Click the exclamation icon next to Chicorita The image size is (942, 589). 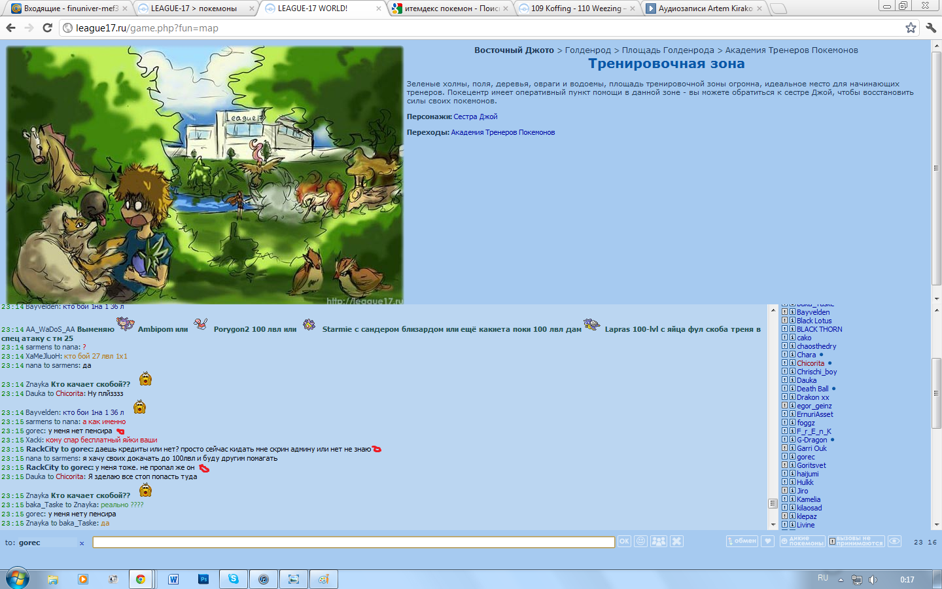coord(785,363)
